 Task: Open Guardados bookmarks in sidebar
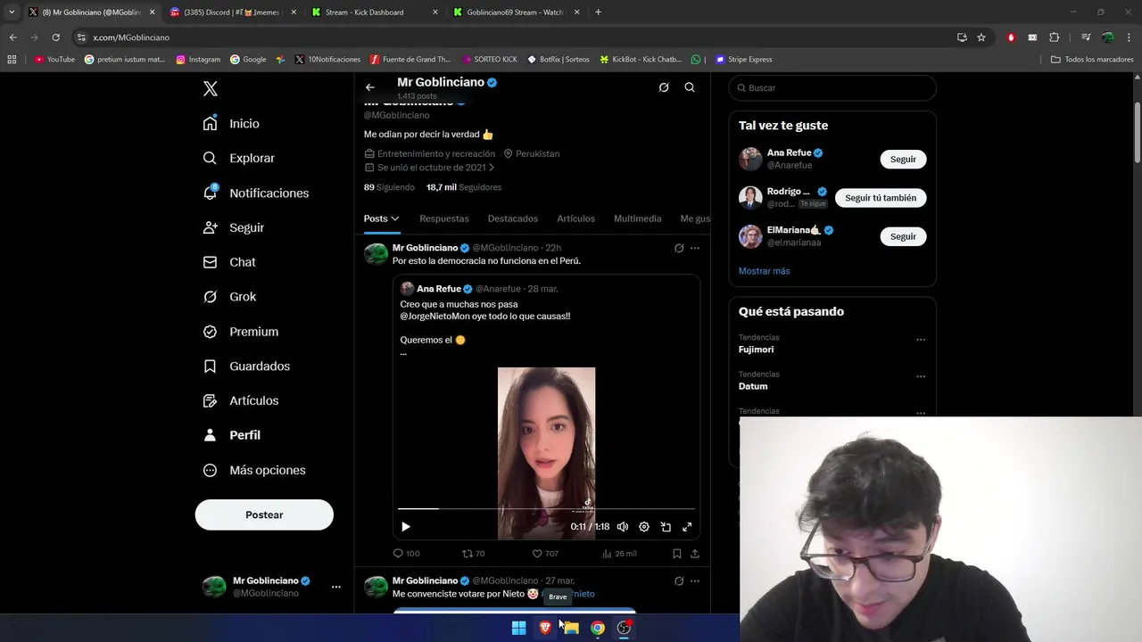coord(246,366)
